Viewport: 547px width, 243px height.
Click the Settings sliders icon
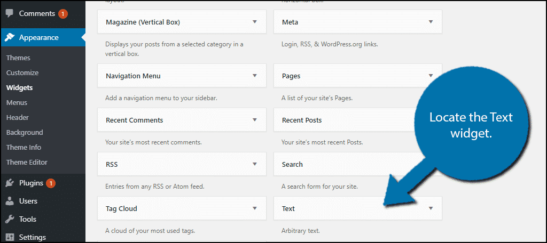10,237
